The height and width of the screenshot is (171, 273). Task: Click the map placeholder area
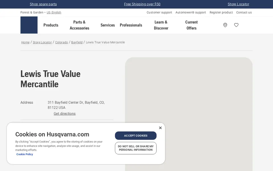[189, 114]
